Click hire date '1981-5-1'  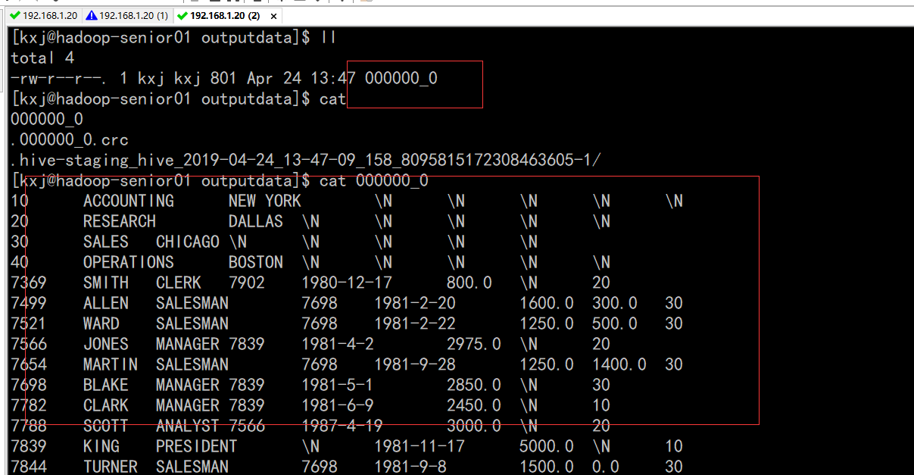(338, 385)
